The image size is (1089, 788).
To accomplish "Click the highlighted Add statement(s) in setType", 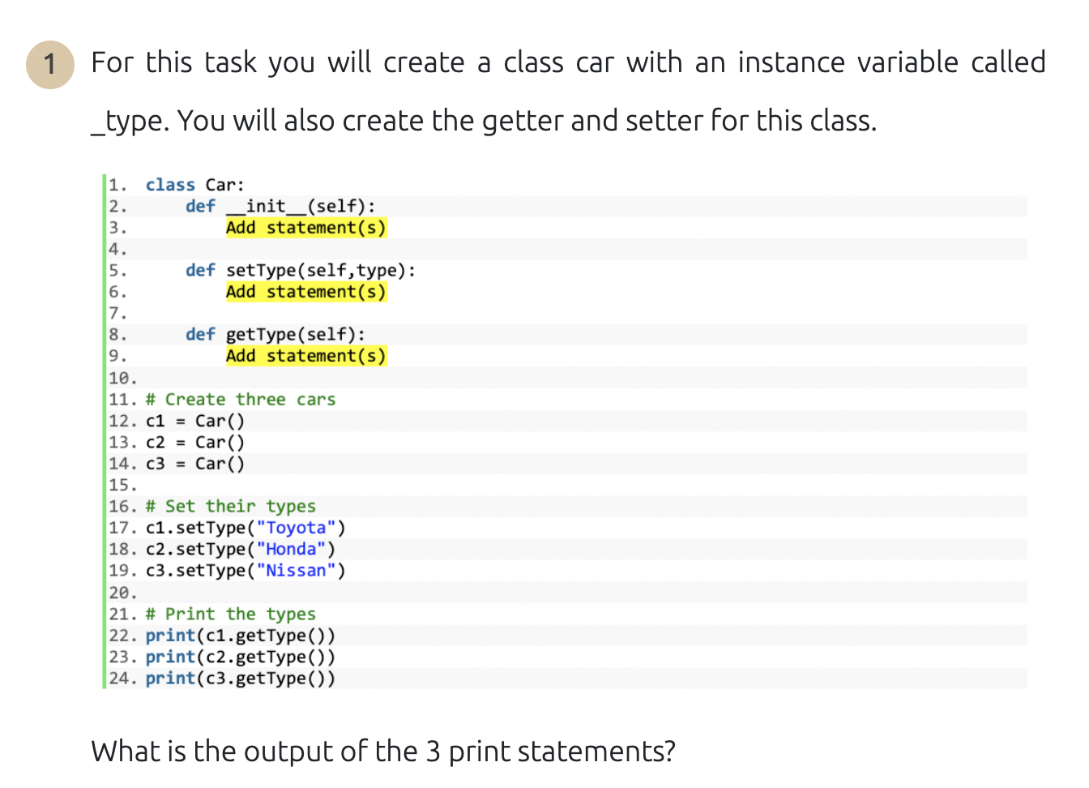I will click(x=305, y=292).
